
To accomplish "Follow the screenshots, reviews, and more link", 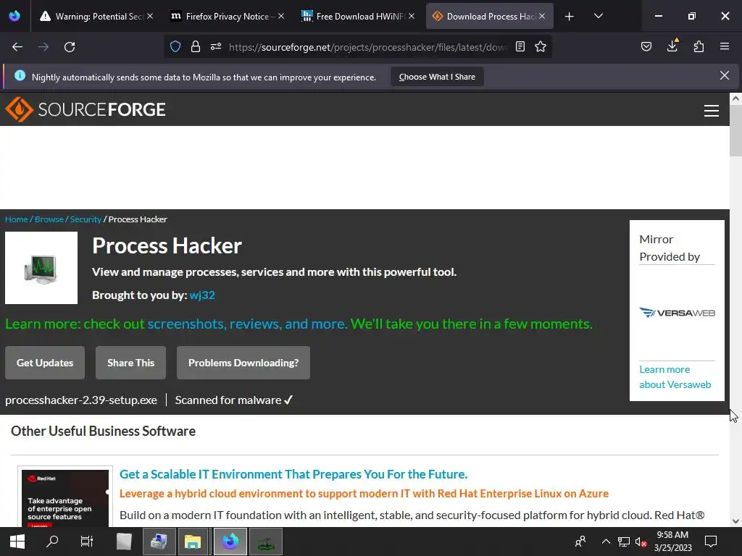I will click(x=246, y=324).
